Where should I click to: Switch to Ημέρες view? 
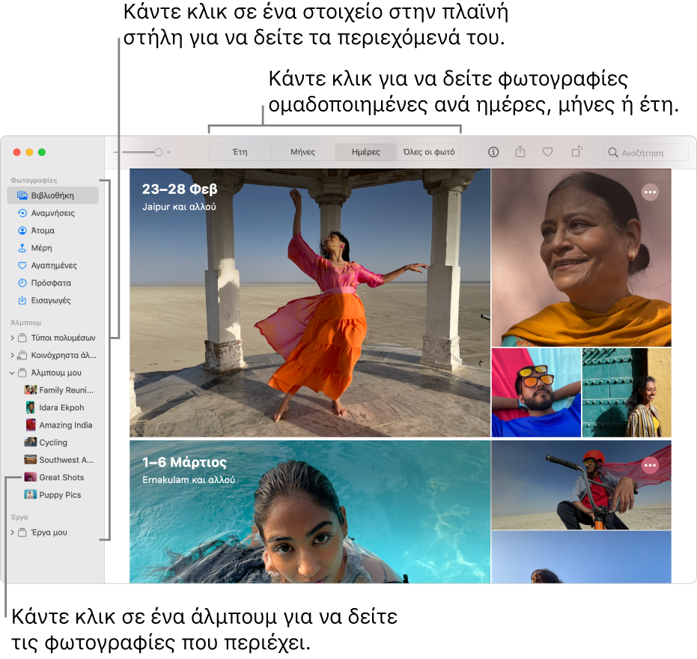(366, 152)
